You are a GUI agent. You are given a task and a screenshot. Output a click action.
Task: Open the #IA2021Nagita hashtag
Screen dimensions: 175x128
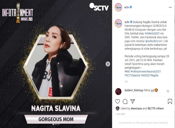tap(150, 75)
